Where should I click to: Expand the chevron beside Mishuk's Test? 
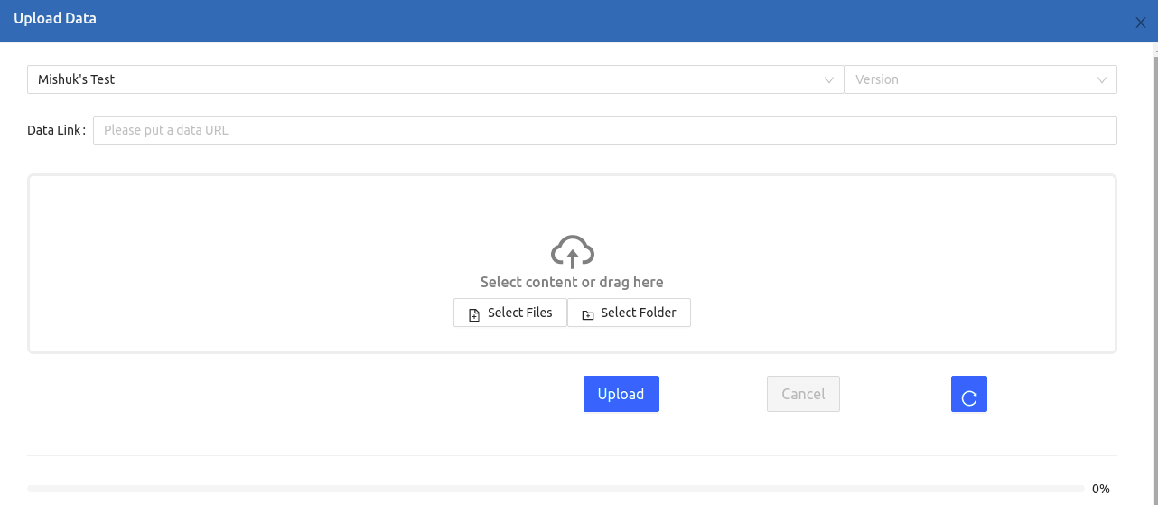829,79
